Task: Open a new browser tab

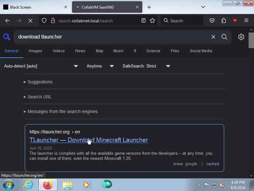Action: click(x=149, y=7)
